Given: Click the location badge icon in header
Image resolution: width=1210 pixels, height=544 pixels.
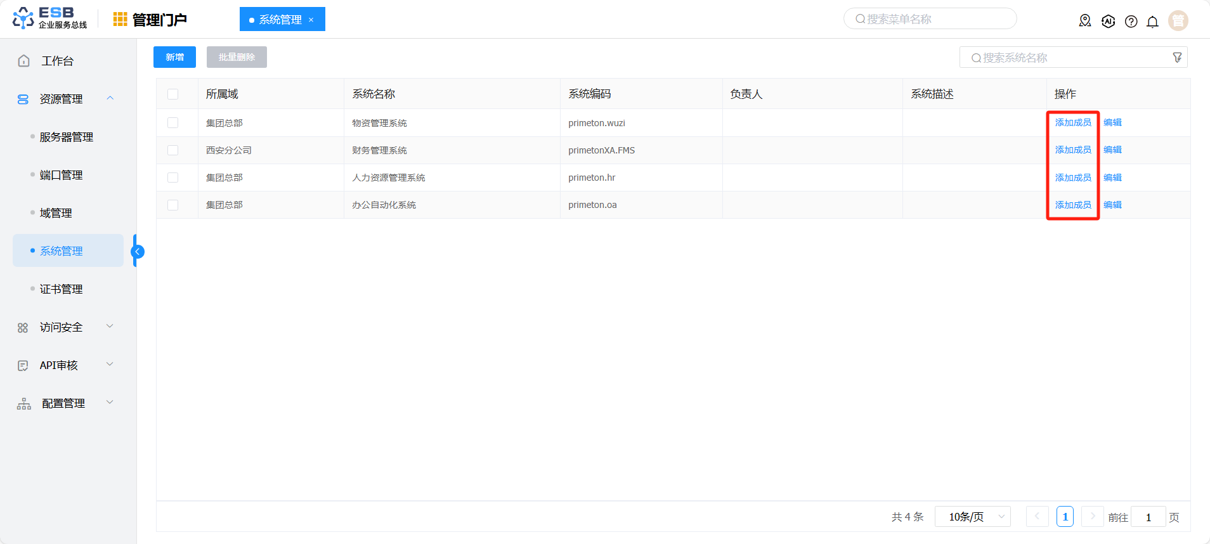Looking at the screenshot, I should [1085, 21].
